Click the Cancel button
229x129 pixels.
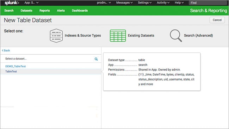point(217,20)
